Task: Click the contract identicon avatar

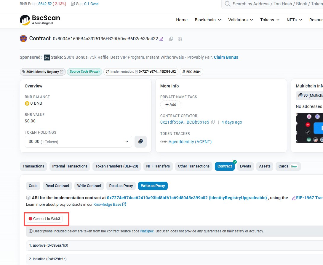Action: coord(23,39)
